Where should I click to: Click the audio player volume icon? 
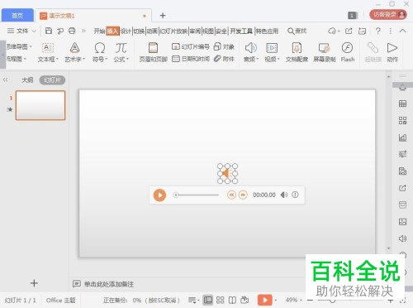pyautogui.click(x=284, y=195)
